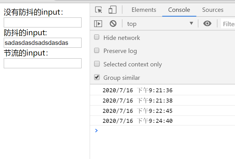
Task: Switch to the Console tab
Action: [179, 10]
